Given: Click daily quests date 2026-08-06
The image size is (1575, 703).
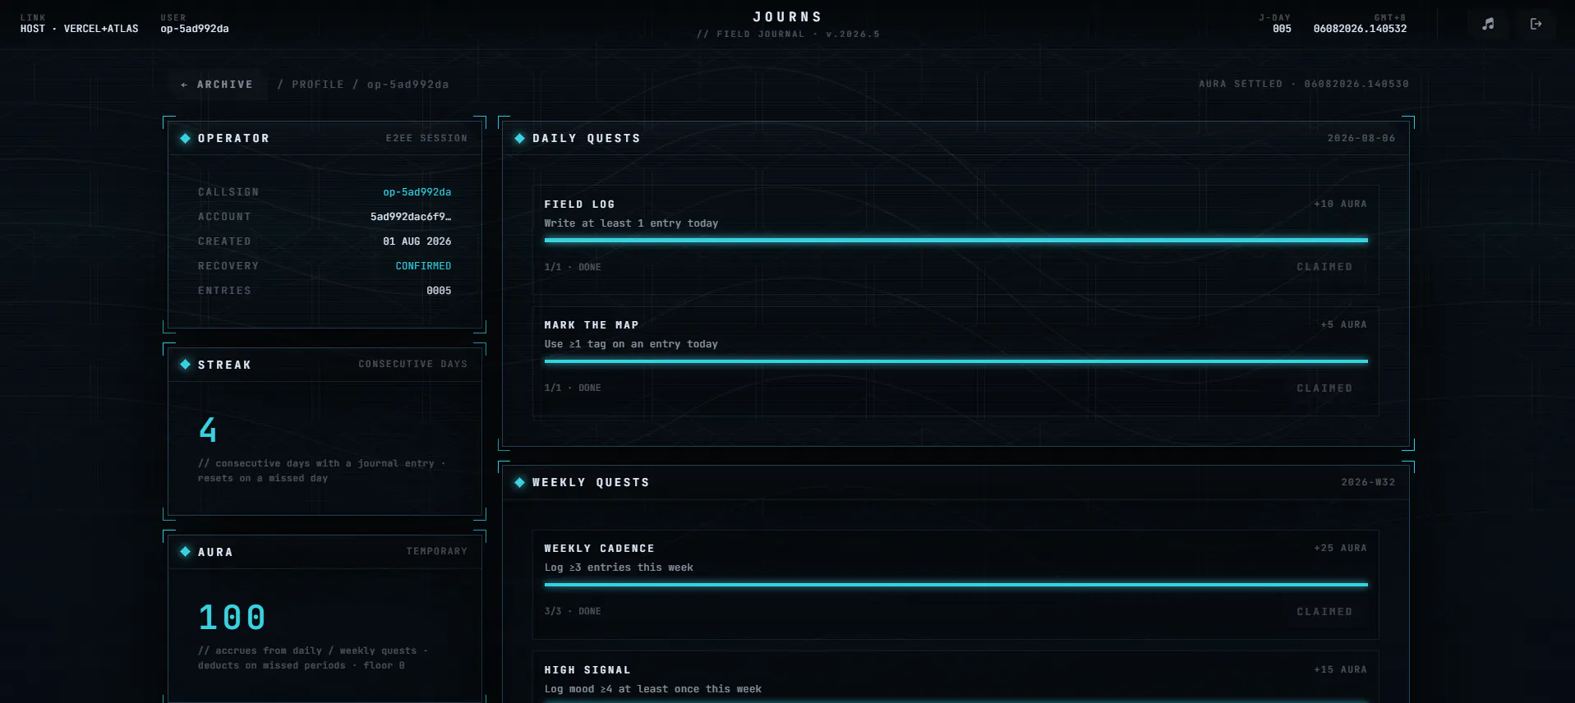Looking at the screenshot, I should [x=1361, y=138].
